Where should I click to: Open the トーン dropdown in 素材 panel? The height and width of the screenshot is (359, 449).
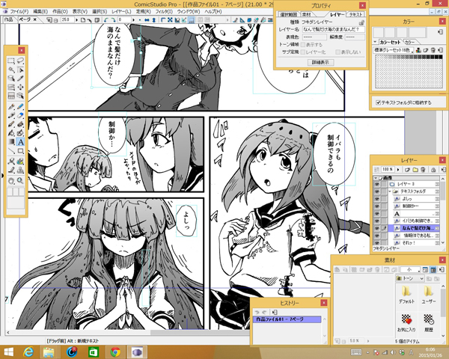[x=409, y=278]
